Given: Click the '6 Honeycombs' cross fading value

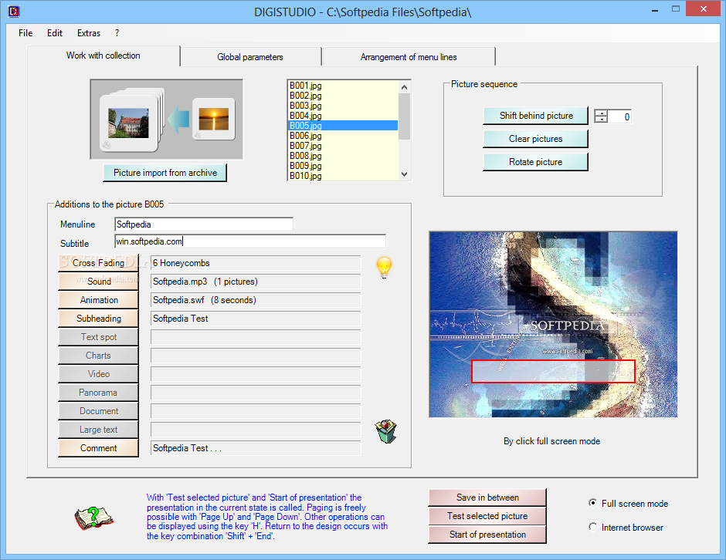Looking at the screenshot, I should tap(256, 263).
